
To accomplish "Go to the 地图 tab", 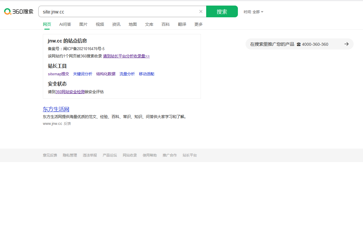I will [133, 24].
